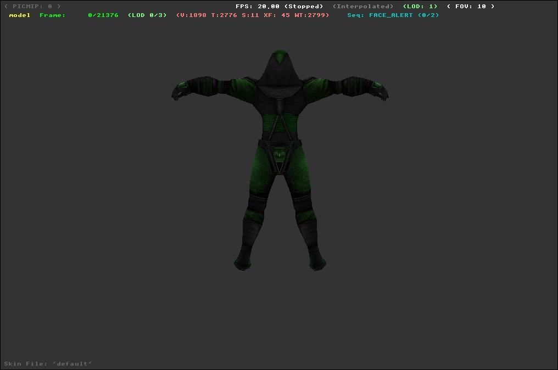Screen dimensions: 558x370
Task: Click the FPS: 20.00 (Stopped) readout
Action: [x=279, y=7]
